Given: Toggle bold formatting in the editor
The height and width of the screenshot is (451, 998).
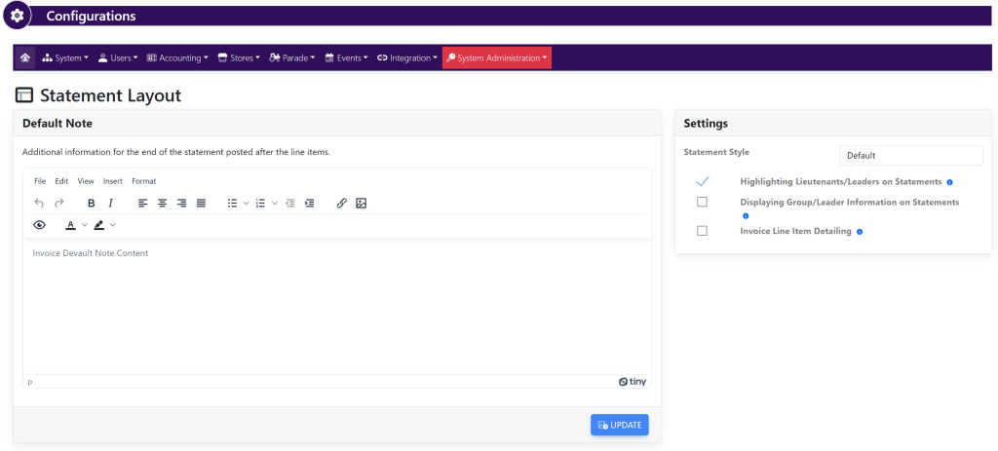Looking at the screenshot, I should (91, 203).
